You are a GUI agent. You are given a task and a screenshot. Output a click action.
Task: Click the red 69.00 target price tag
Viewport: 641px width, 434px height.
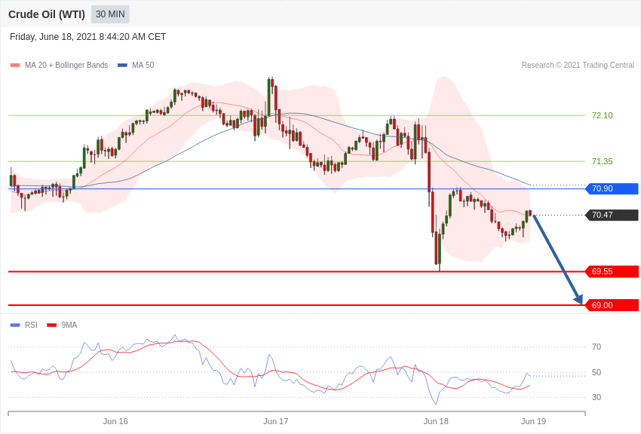[612, 305]
